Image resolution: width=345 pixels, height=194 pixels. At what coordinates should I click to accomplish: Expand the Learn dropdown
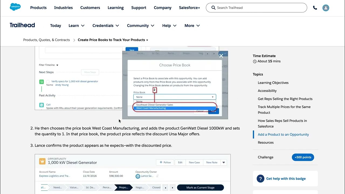(x=77, y=26)
